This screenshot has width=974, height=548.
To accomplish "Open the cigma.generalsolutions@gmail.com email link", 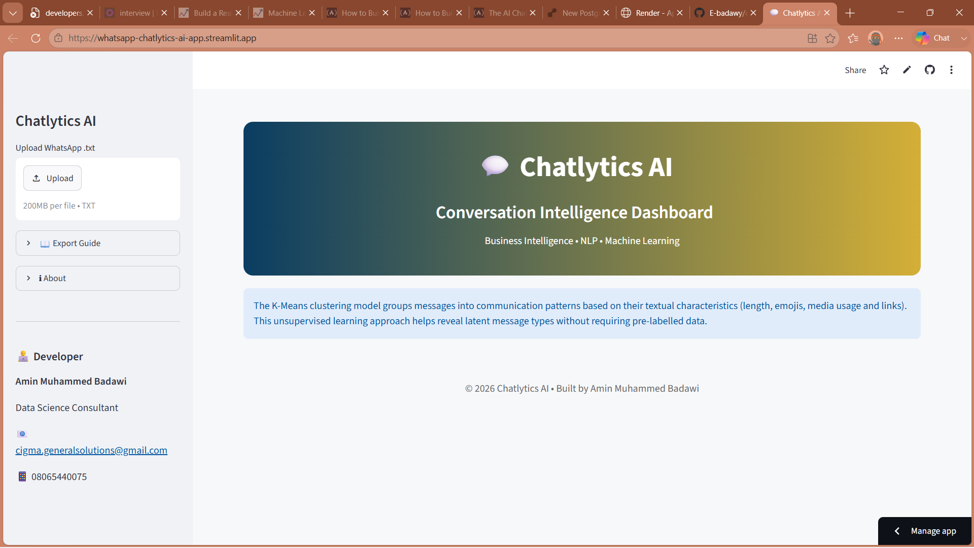I will pyautogui.click(x=91, y=451).
